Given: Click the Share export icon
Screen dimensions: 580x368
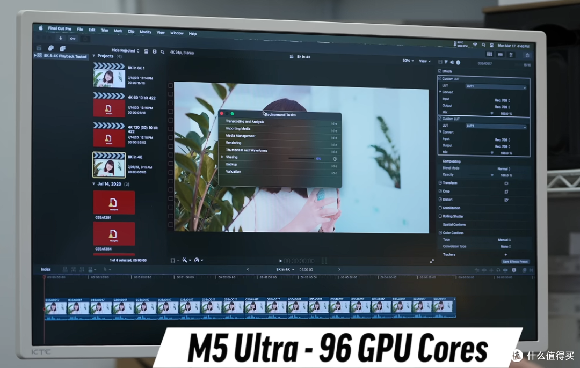Looking at the screenshot, I should [x=527, y=55].
